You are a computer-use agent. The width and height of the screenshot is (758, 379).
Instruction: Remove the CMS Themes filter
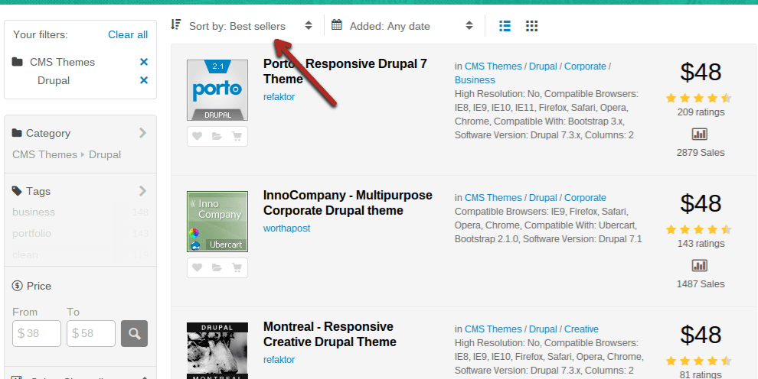coord(144,62)
